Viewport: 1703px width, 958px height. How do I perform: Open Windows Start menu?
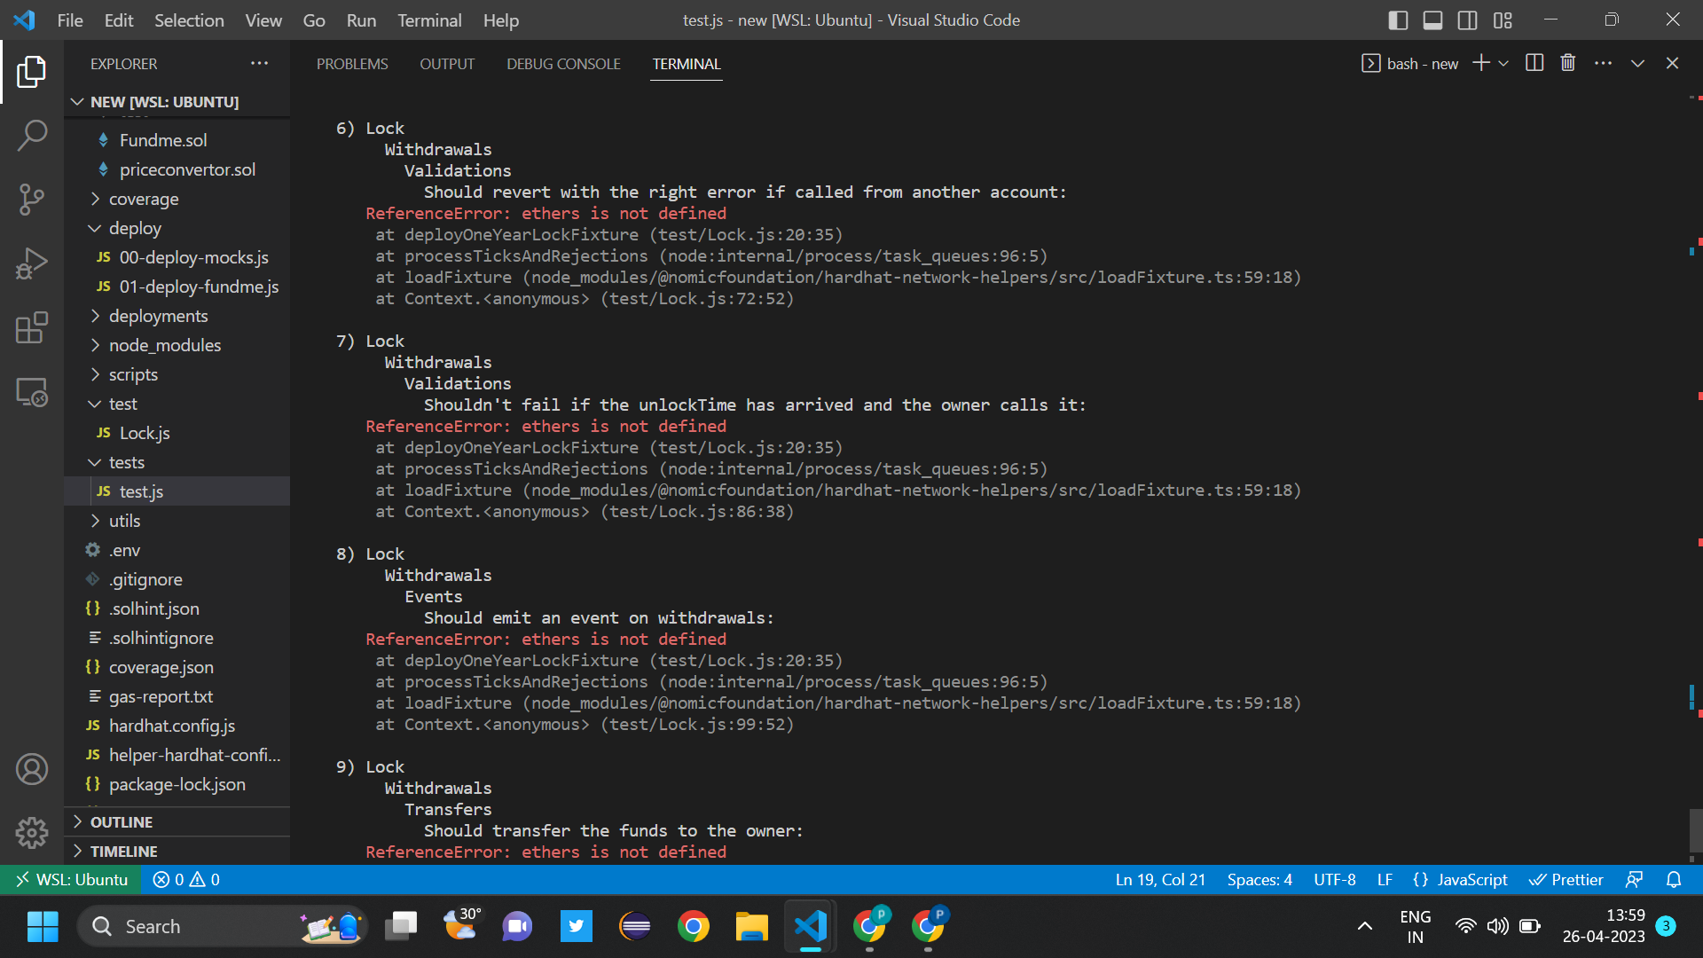click(x=43, y=926)
